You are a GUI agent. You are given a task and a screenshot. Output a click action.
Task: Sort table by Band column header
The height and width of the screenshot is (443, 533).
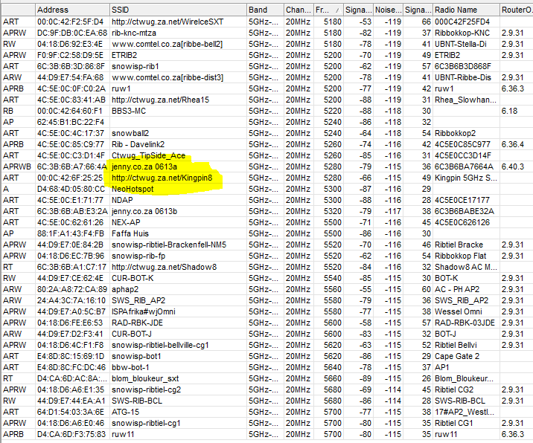click(x=264, y=10)
